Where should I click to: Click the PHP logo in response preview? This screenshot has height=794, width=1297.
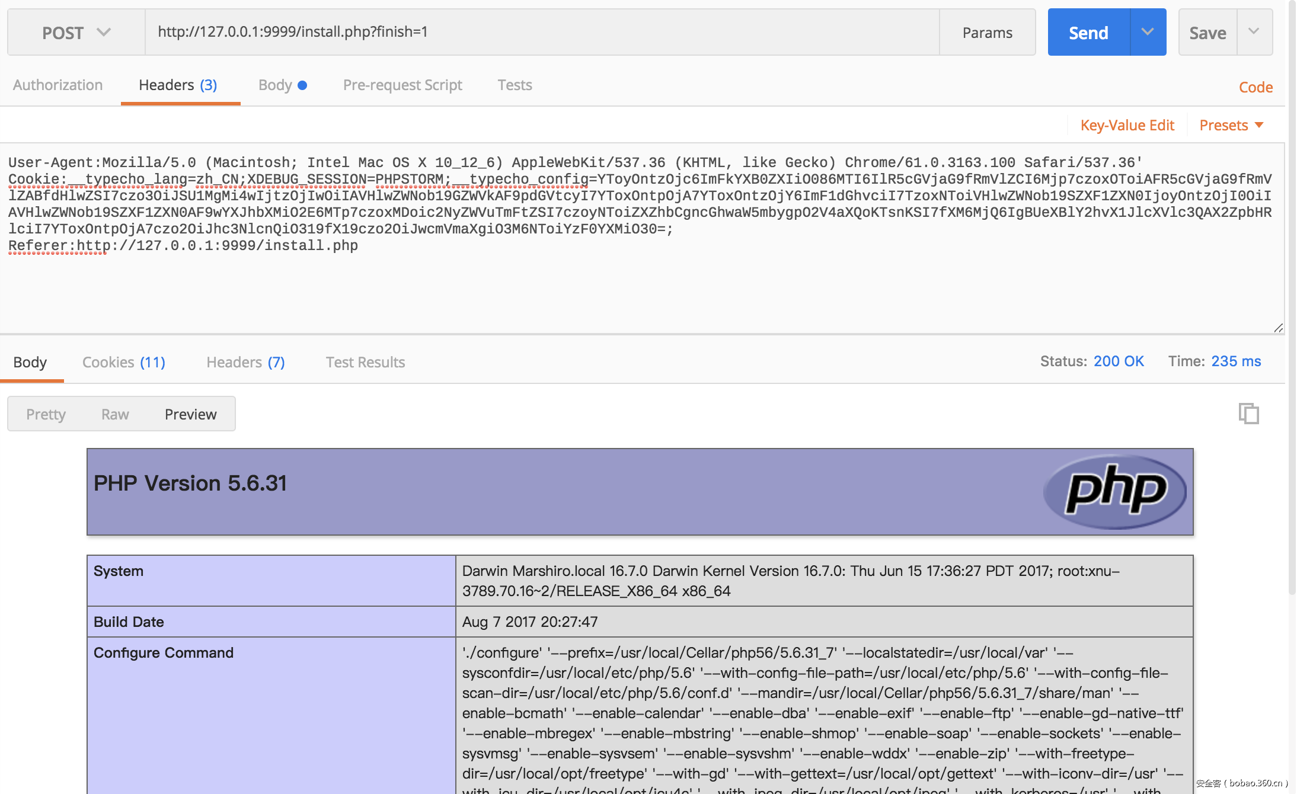[x=1115, y=491]
